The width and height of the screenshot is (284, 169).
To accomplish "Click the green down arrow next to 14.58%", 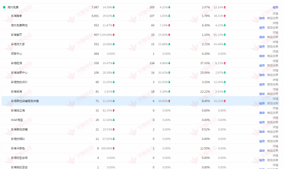I will [114, 7].
